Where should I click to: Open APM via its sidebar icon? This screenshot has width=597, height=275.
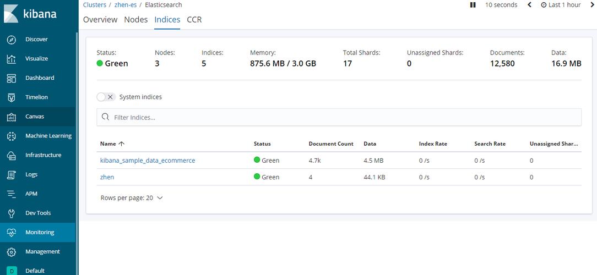click(12, 194)
